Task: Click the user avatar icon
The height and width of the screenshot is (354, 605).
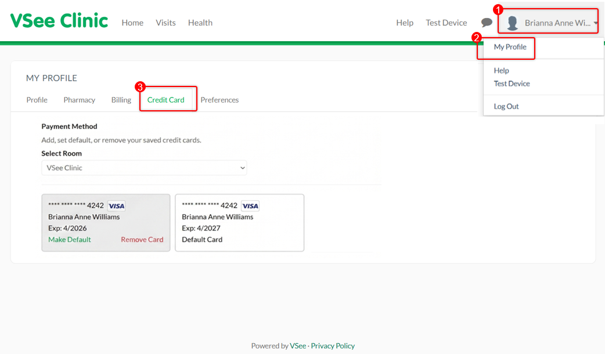Action: (512, 23)
